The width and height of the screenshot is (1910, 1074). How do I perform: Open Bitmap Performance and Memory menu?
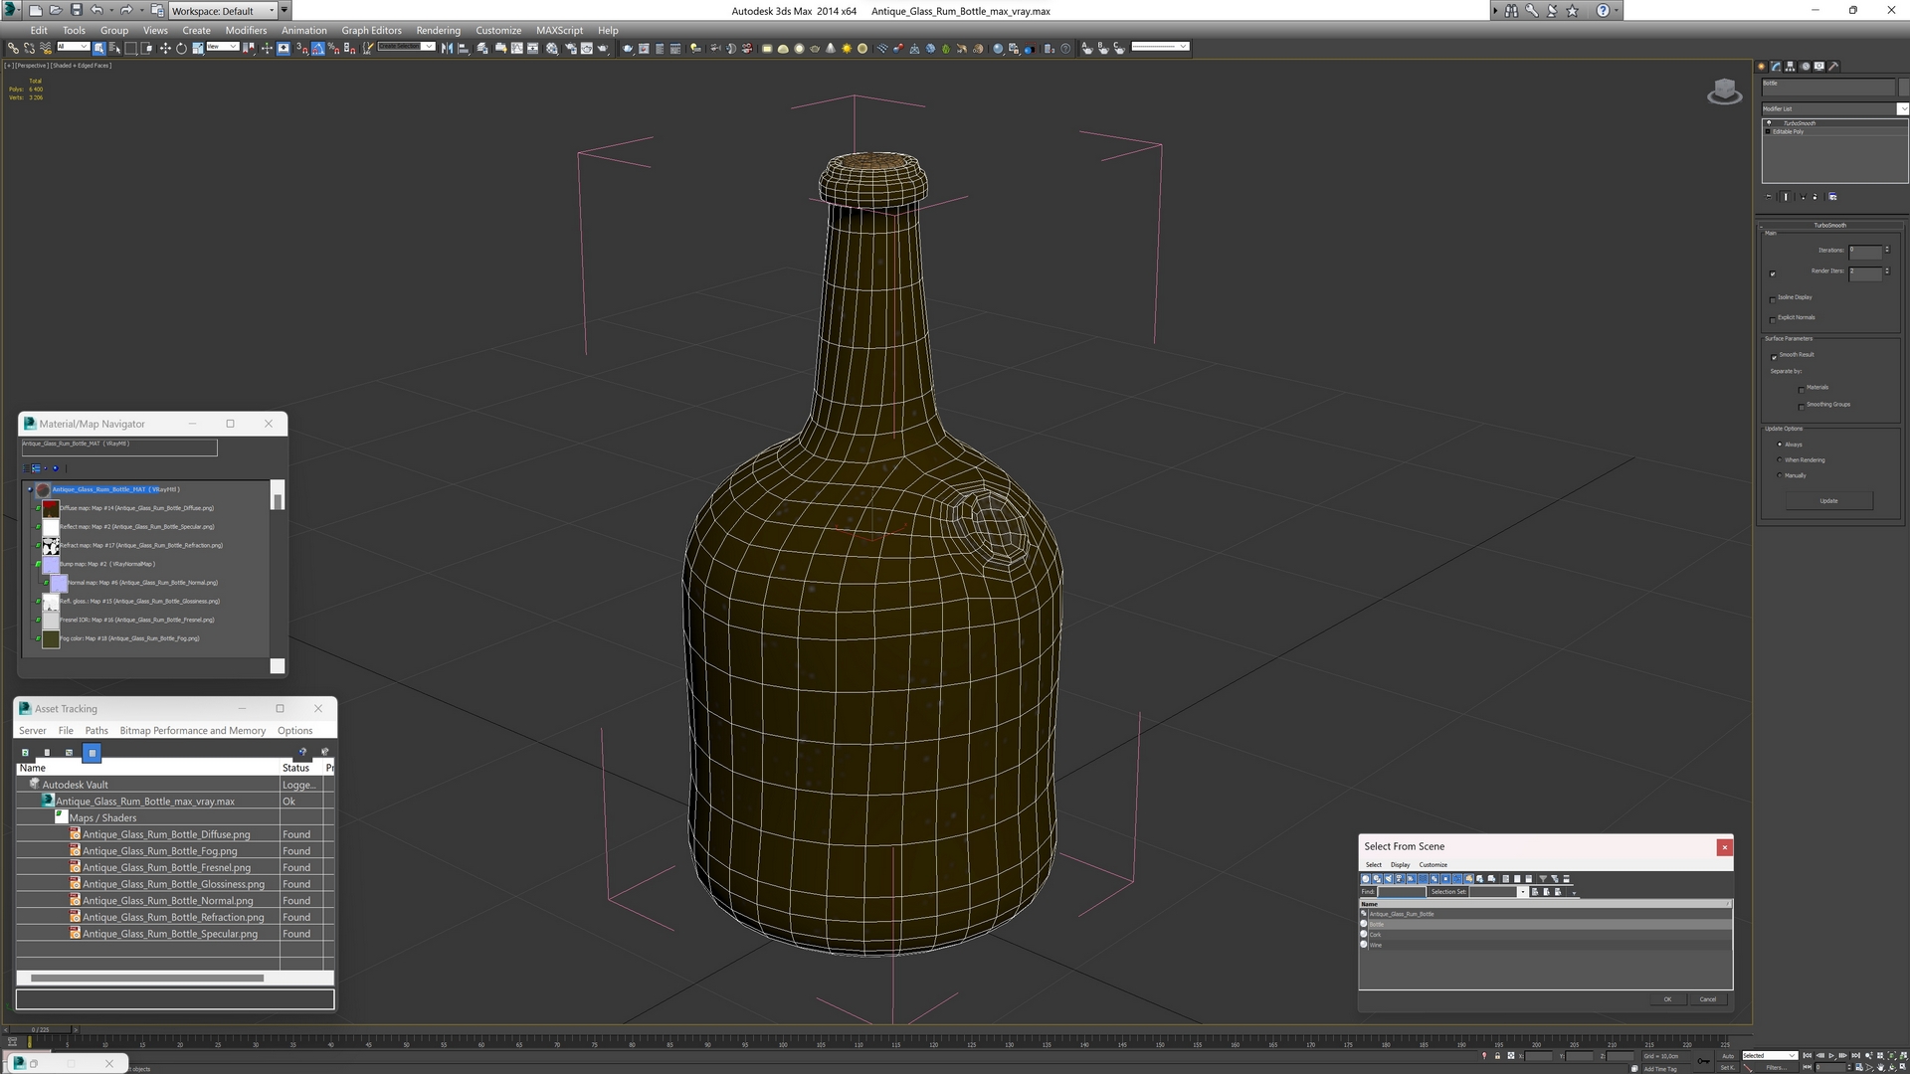(x=192, y=730)
